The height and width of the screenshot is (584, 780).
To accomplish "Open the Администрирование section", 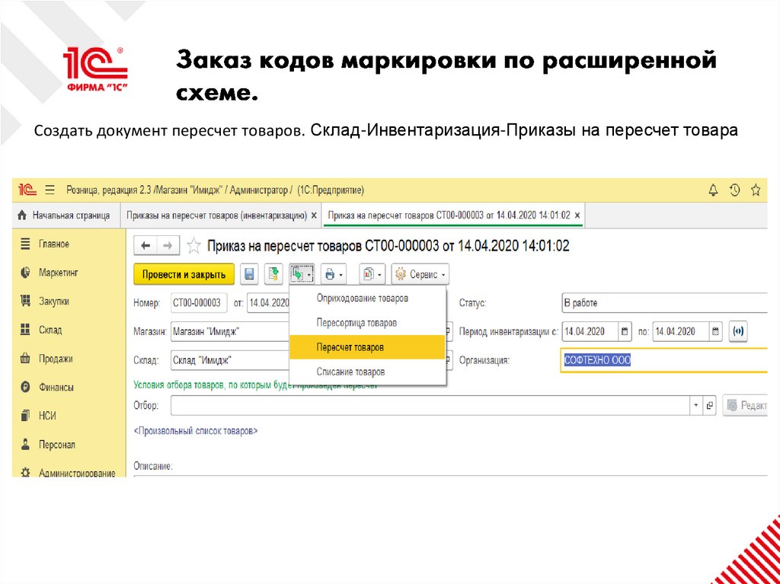I will point(77,473).
